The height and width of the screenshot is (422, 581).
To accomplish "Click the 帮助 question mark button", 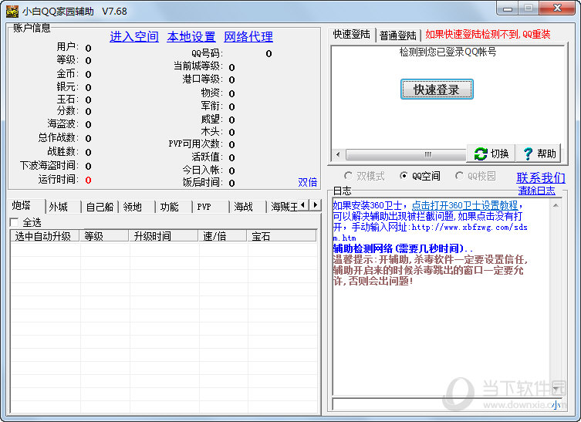I will [538, 154].
